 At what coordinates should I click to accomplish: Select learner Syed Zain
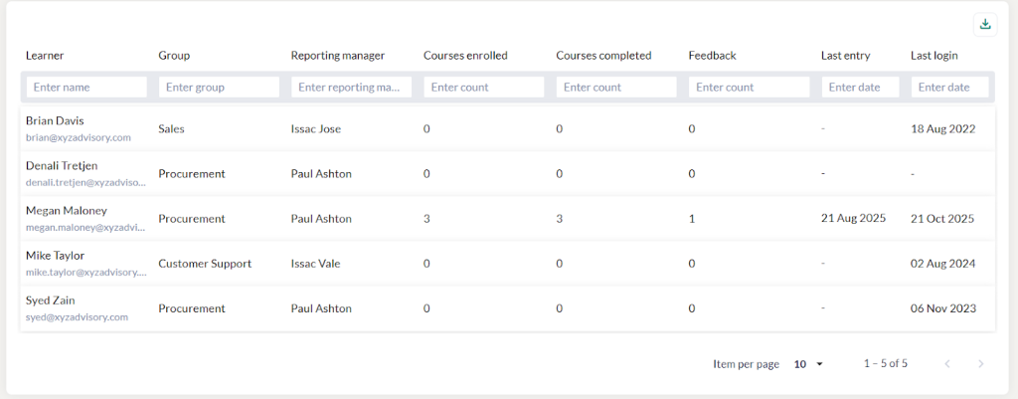point(51,300)
